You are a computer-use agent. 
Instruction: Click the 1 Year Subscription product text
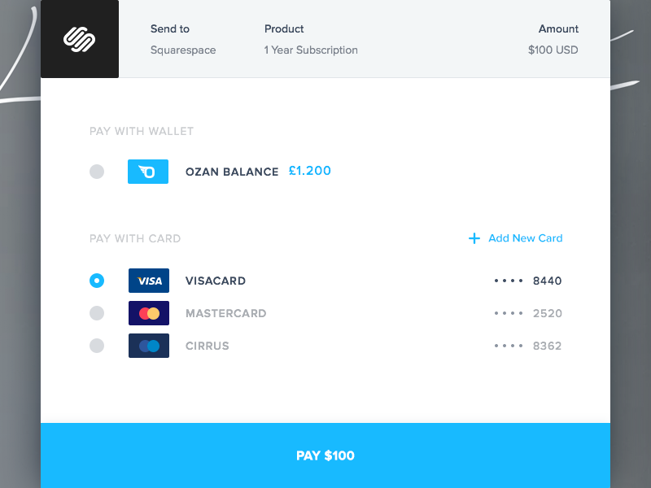(310, 50)
